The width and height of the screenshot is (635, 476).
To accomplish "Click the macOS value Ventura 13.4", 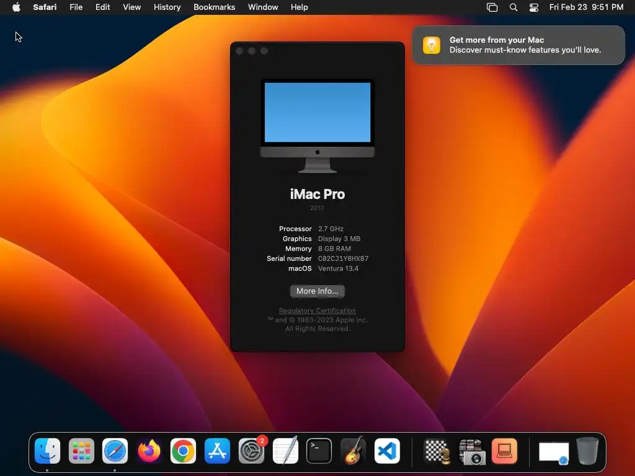I will point(338,268).
